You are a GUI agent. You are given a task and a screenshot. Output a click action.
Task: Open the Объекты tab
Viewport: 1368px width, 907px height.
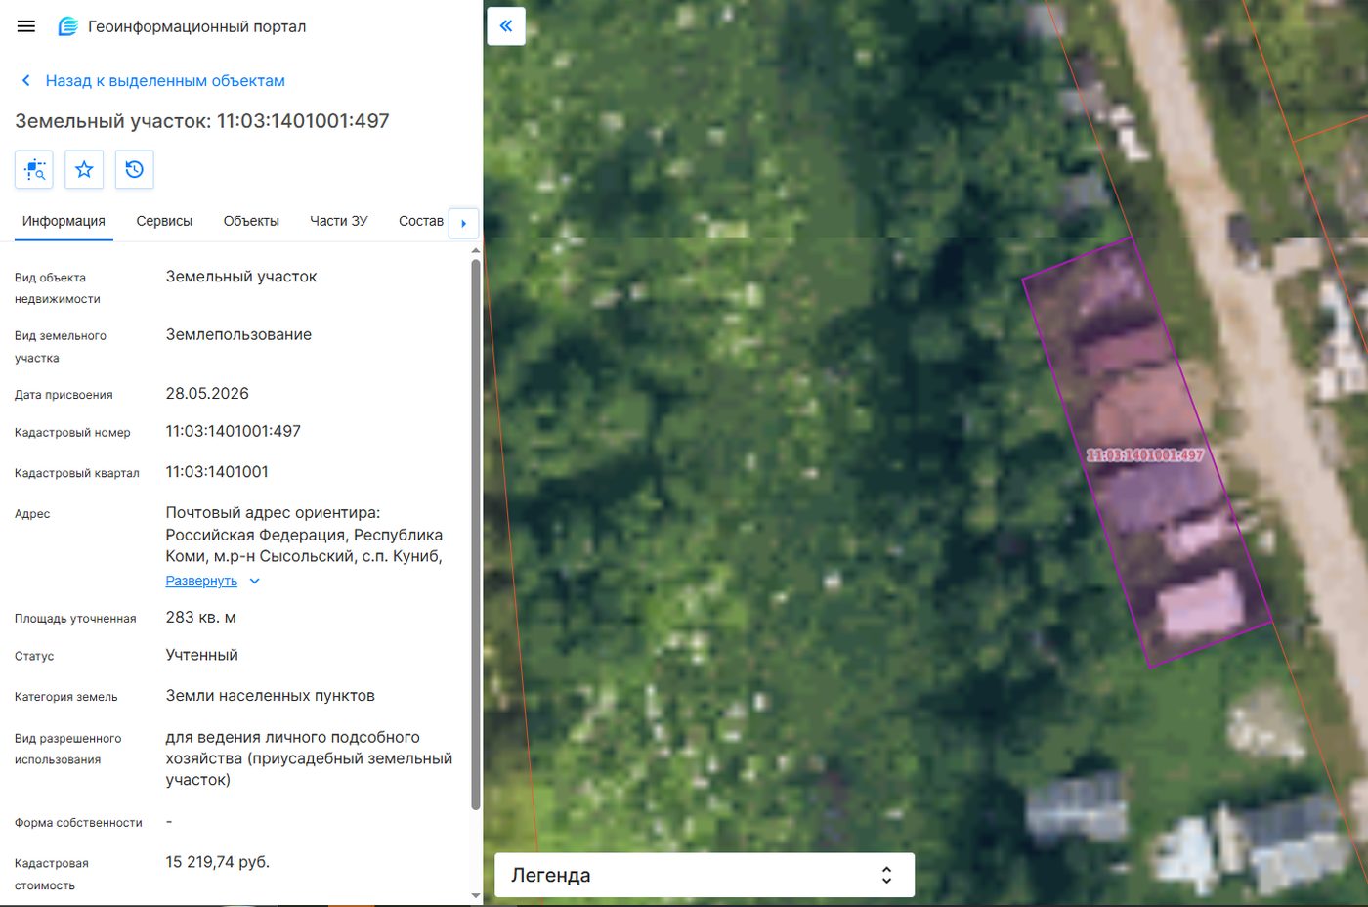pyautogui.click(x=251, y=221)
